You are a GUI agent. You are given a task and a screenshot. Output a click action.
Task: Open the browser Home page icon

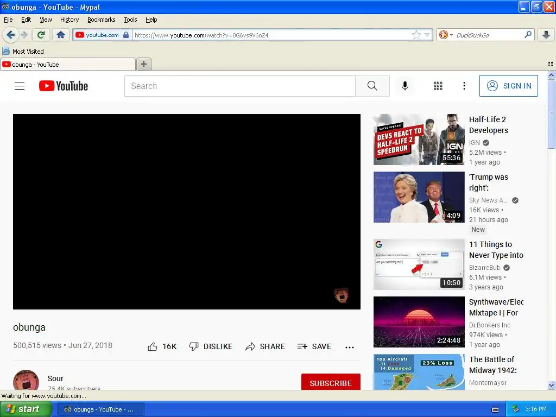[61, 35]
